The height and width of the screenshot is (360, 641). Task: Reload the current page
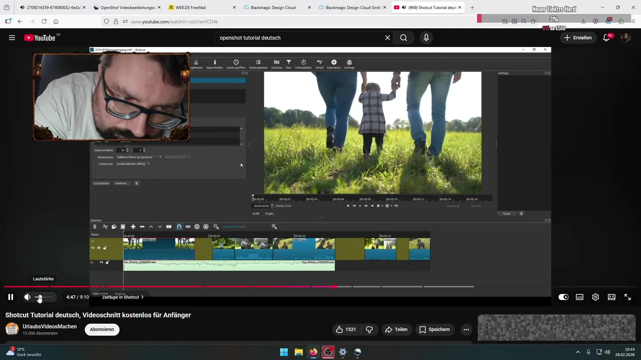44,21
